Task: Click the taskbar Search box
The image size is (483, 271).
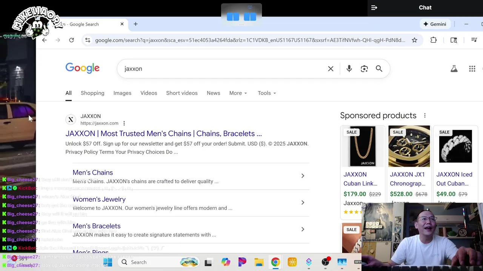Action: pyautogui.click(x=159, y=262)
